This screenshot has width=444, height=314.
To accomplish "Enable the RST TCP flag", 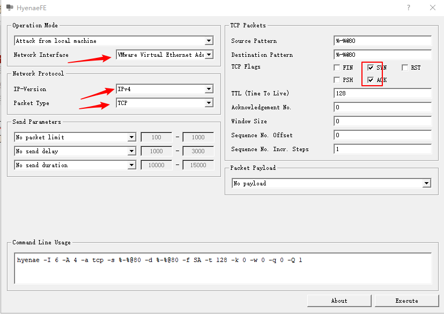I will pos(405,68).
